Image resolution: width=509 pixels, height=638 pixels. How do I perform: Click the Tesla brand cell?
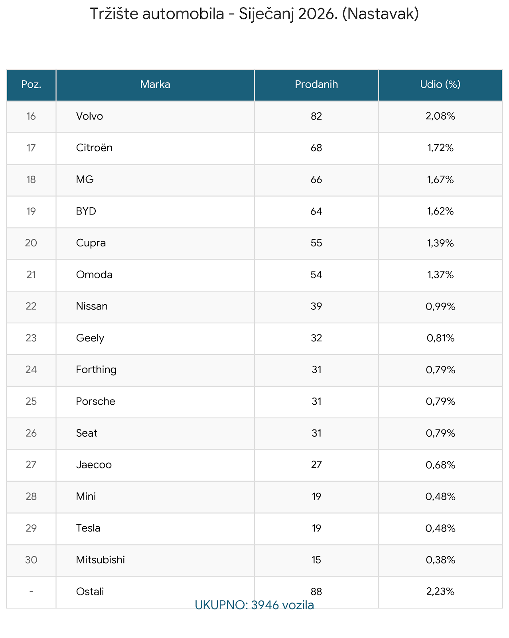click(x=89, y=528)
